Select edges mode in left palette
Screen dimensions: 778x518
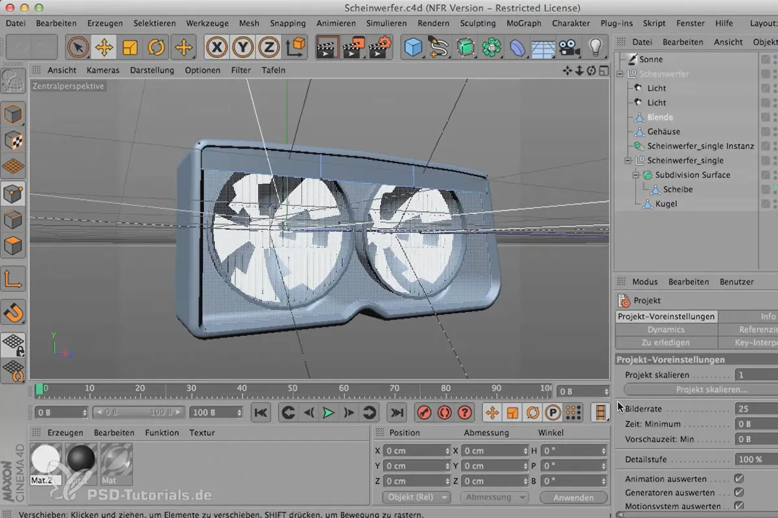pyautogui.click(x=13, y=220)
